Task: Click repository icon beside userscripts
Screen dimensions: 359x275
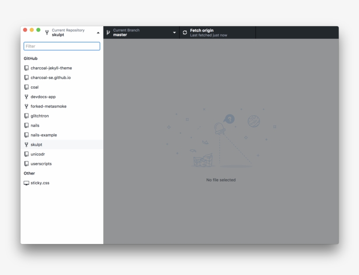Action: coord(26,164)
